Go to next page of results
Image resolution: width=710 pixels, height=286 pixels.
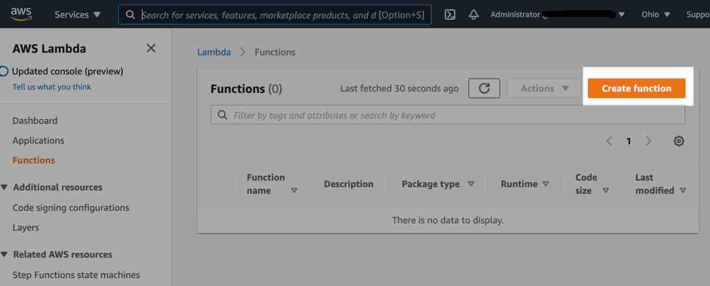tap(648, 141)
